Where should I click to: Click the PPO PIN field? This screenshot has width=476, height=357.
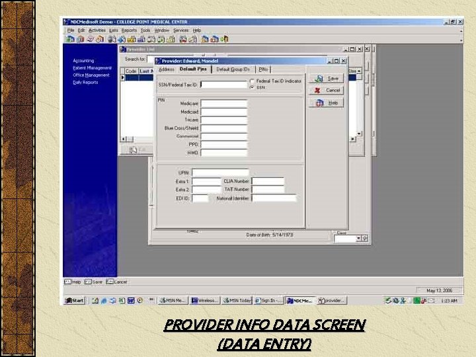224,145
